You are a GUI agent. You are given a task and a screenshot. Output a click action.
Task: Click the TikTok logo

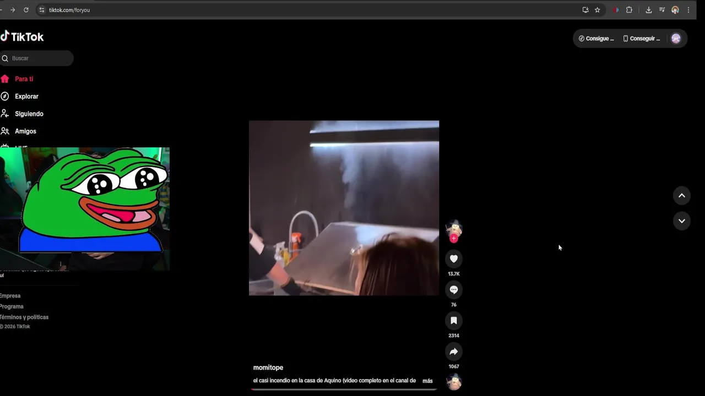[x=22, y=37]
